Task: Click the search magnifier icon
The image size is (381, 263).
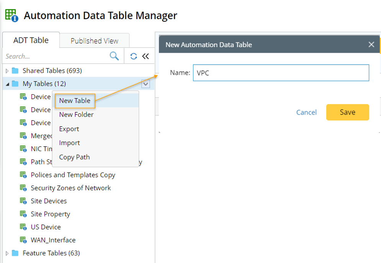Action: tap(114, 56)
